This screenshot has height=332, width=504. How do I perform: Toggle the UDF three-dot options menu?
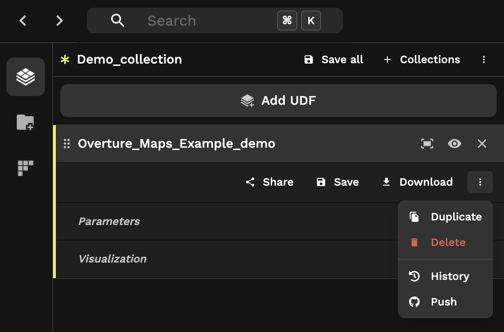480,182
